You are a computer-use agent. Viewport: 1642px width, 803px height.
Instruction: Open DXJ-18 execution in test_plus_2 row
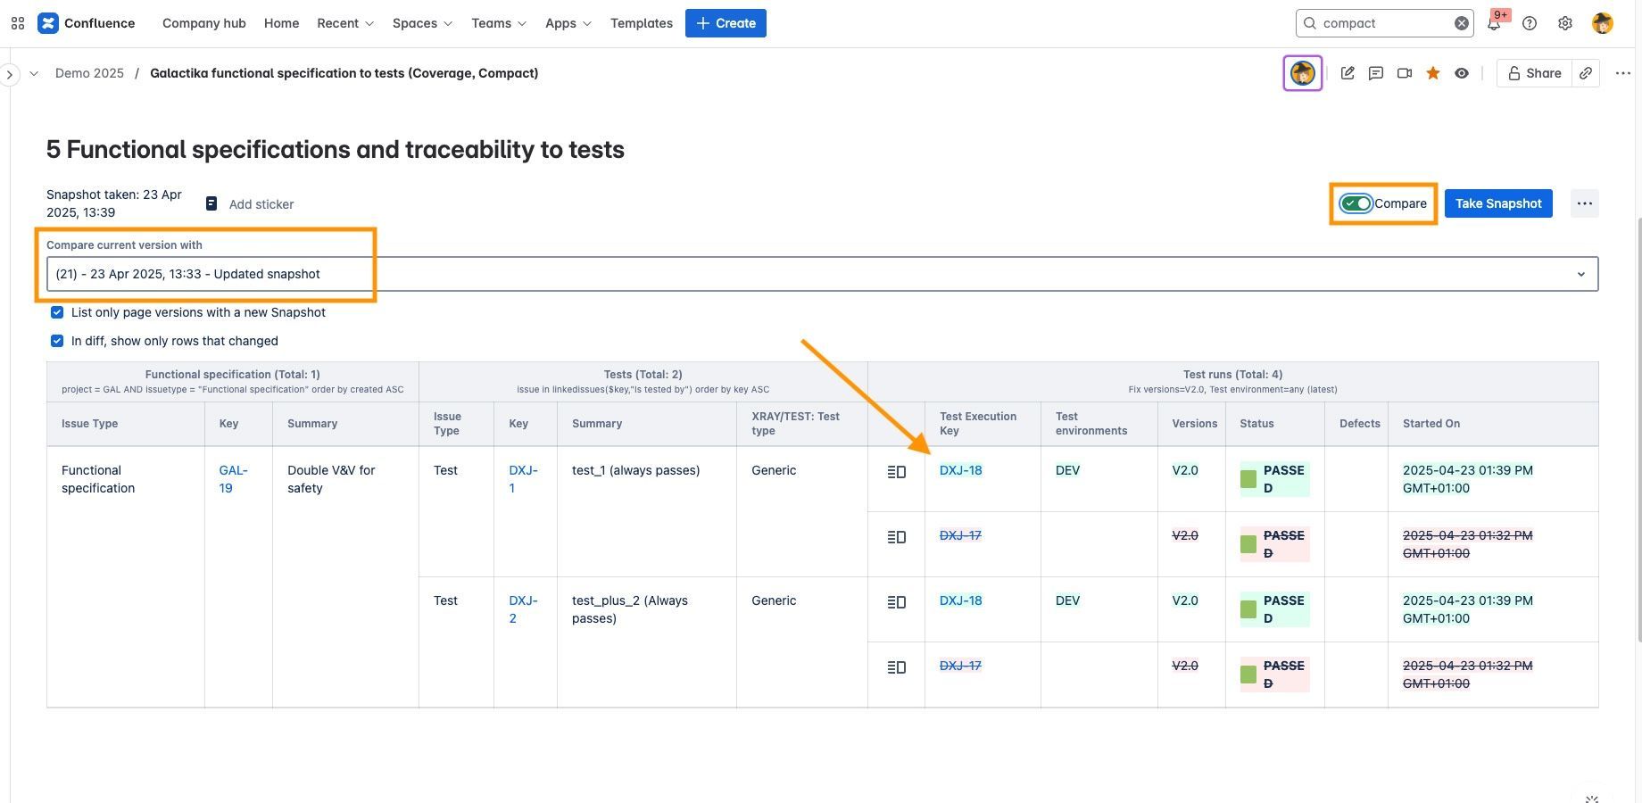960,600
